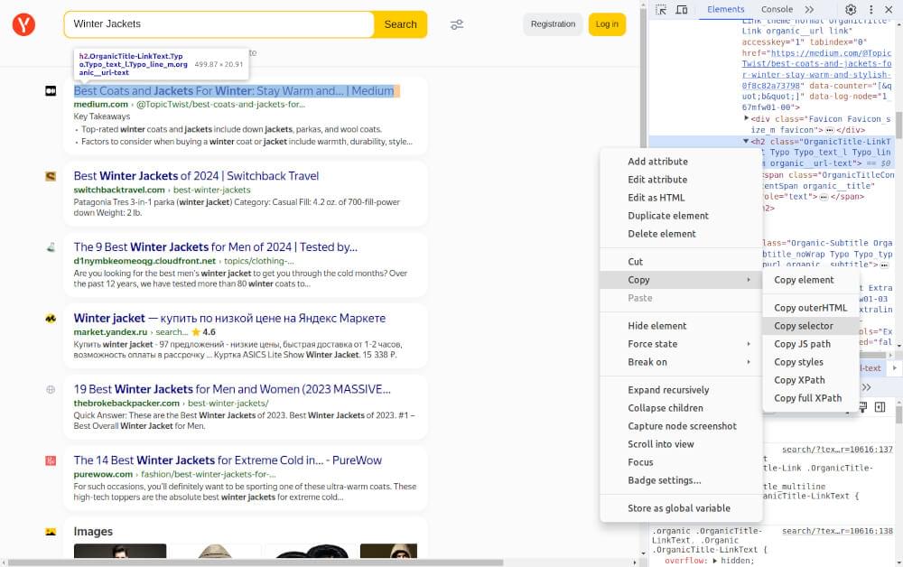Click the Yandex Market favicon in results
The width and height of the screenshot is (903, 567).
point(50,319)
